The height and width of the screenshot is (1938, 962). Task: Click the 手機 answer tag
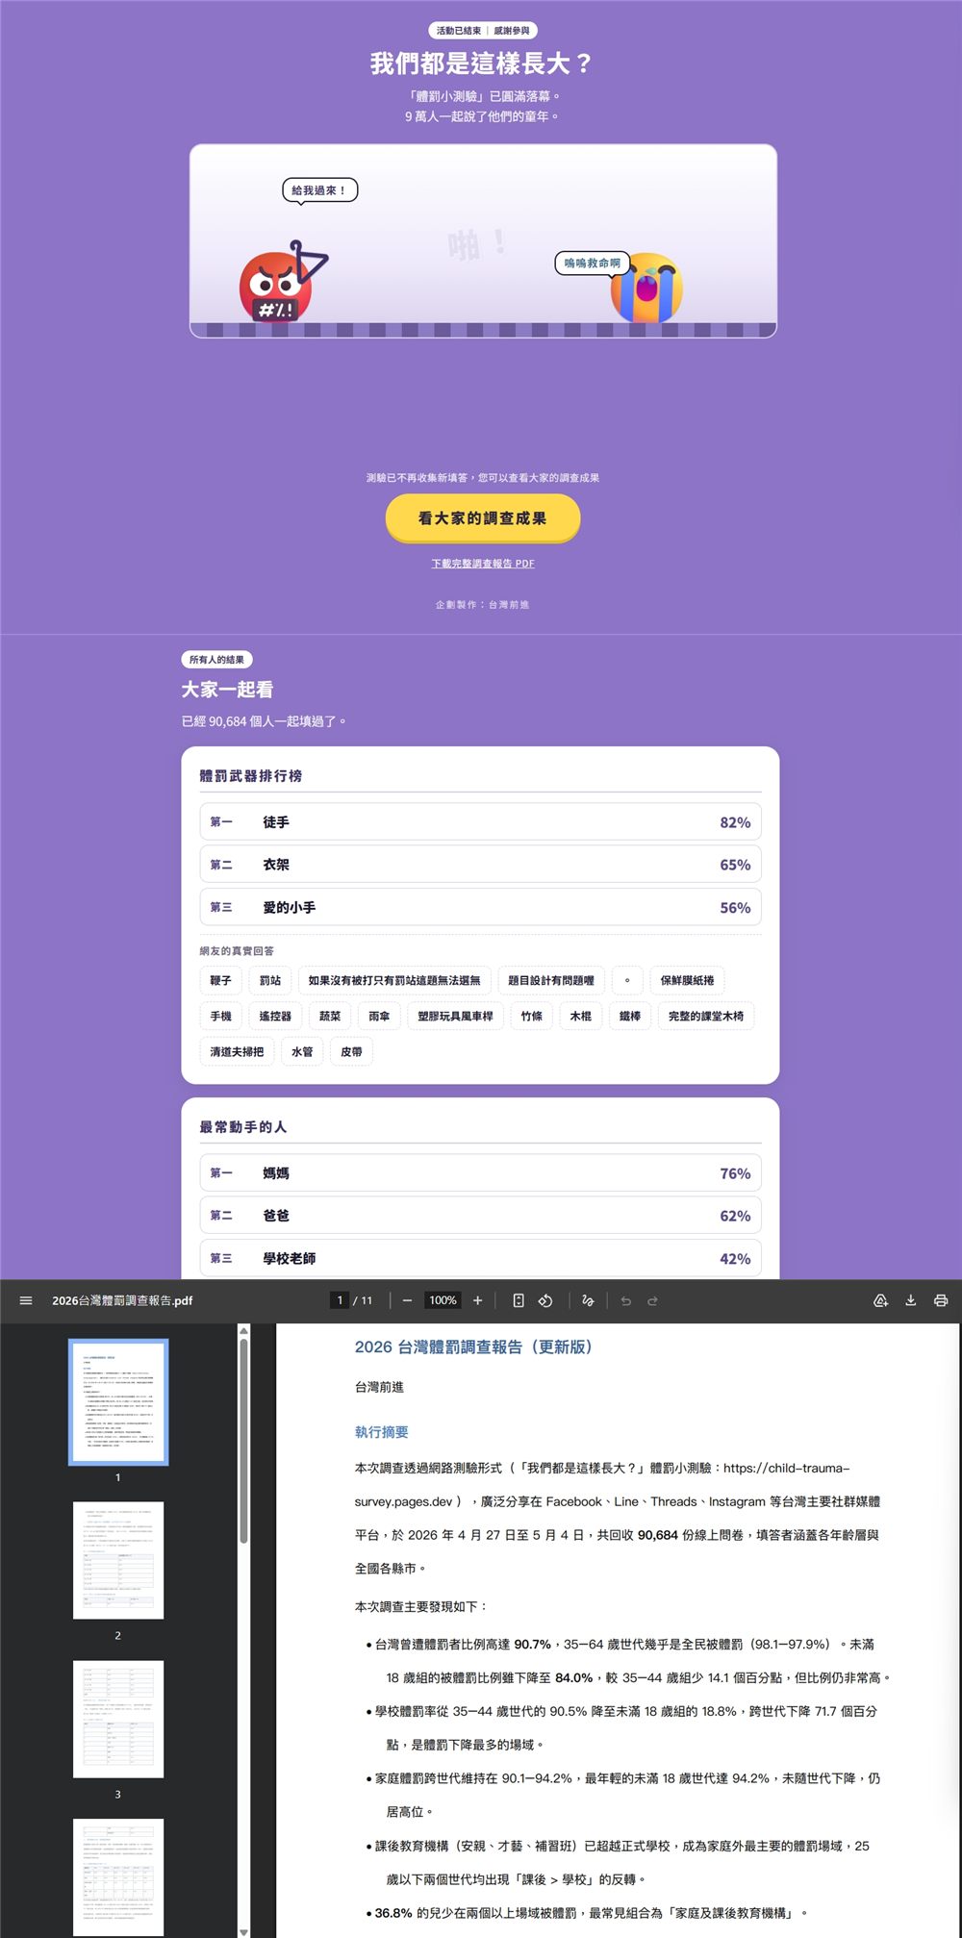220,1016
